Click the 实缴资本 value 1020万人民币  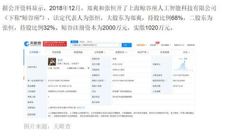point(119,75)
